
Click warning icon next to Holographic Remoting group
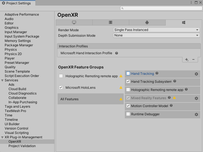click(121, 76)
